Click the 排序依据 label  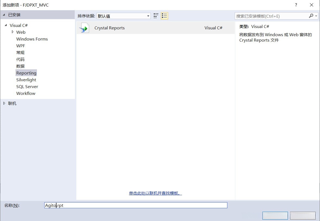(86, 16)
